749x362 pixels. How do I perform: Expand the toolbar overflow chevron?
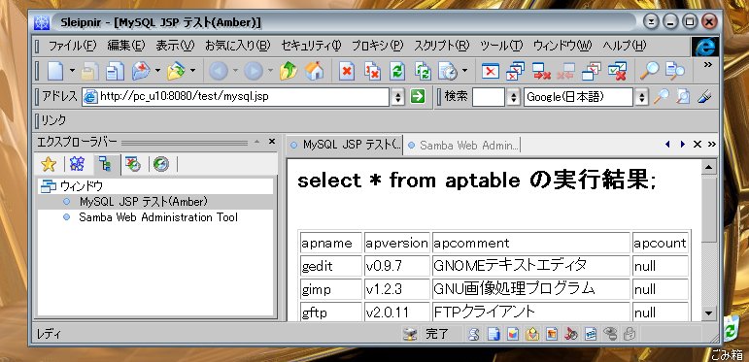pos(708,65)
